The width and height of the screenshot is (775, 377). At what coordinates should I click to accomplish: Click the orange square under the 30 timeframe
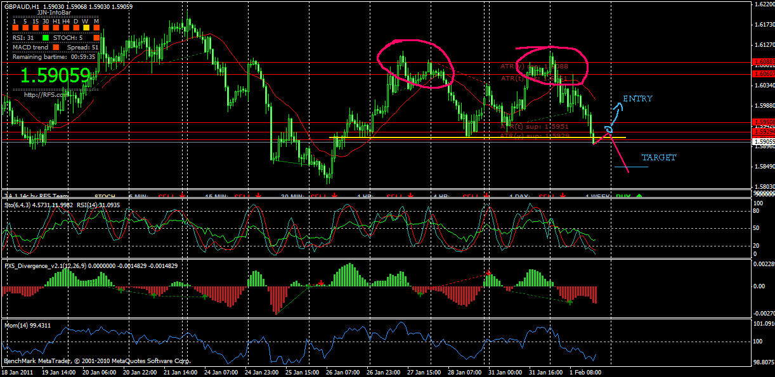click(46, 29)
